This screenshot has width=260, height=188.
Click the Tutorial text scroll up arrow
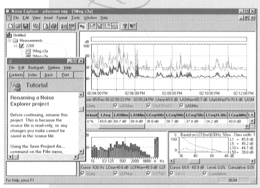tap(81, 95)
